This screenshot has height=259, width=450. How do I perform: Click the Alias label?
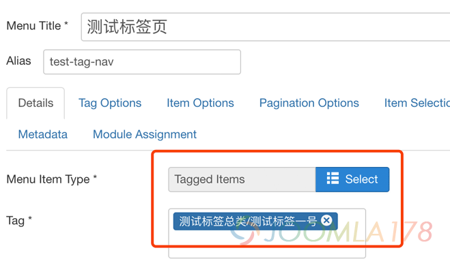pyautogui.click(x=18, y=61)
